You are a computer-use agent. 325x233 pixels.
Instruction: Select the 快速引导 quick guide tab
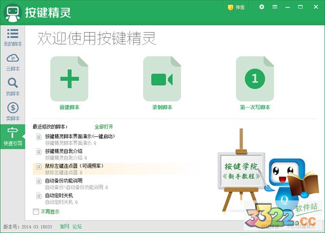pyautogui.click(x=12, y=136)
